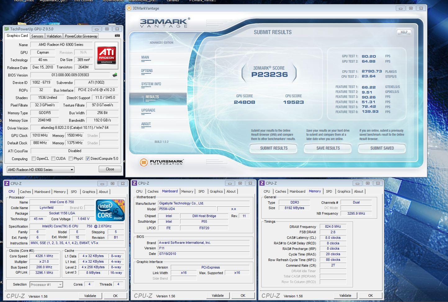Click the 3DMark Vantage title bar icon
This screenshot has height=302, width=448.
[x=129, y=8]
